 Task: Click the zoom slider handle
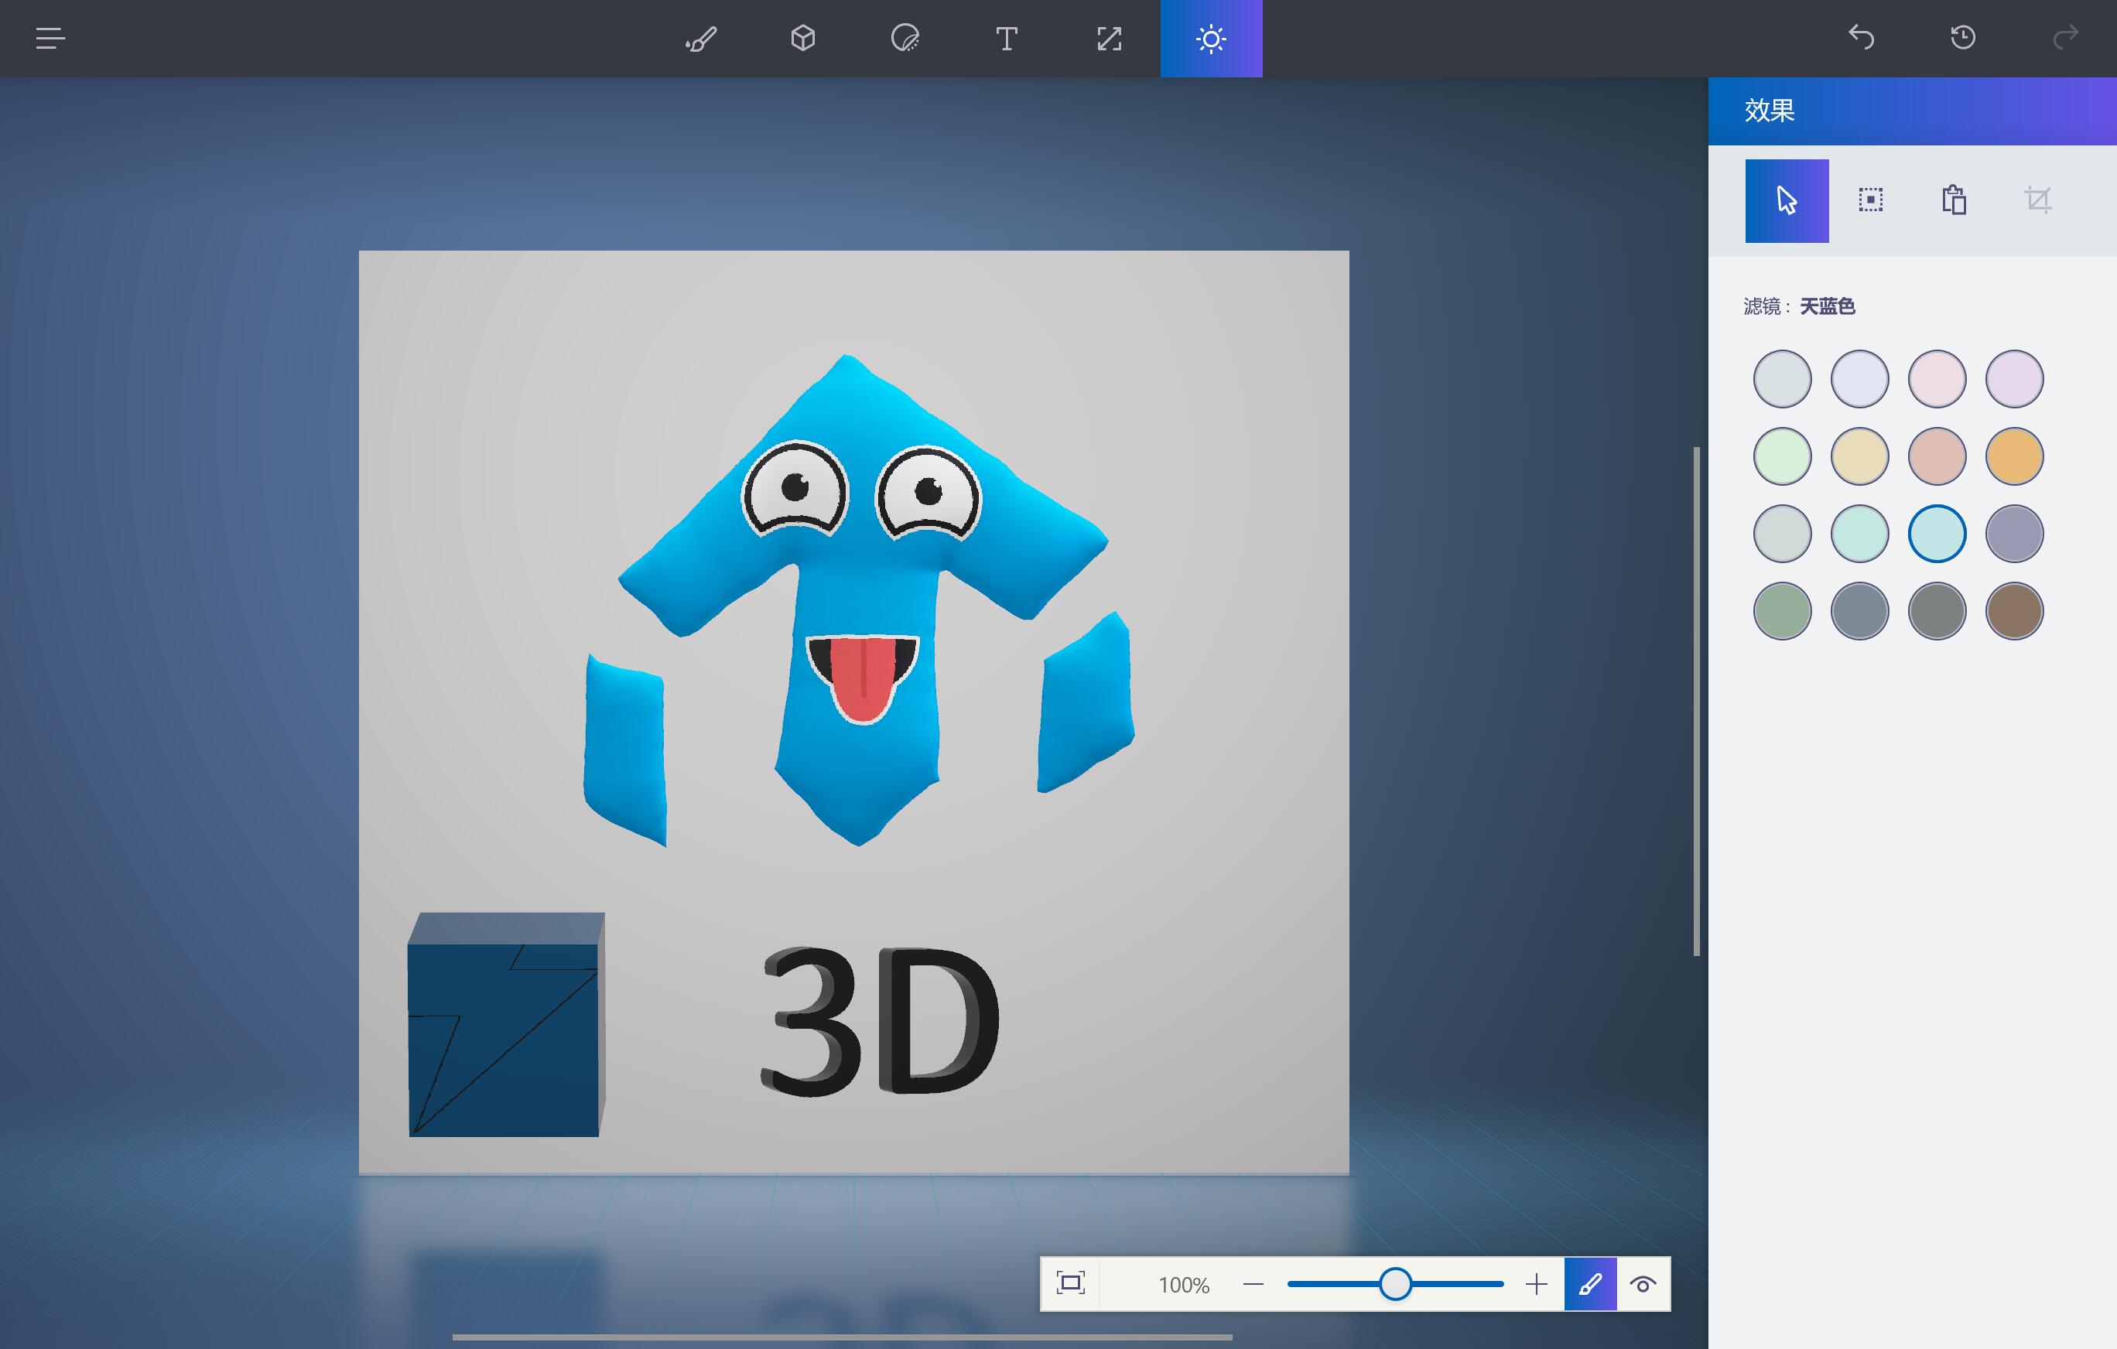(x=1394, y=1284)
